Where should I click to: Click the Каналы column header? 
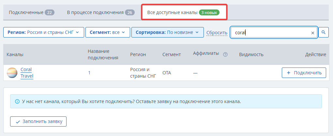15,54
